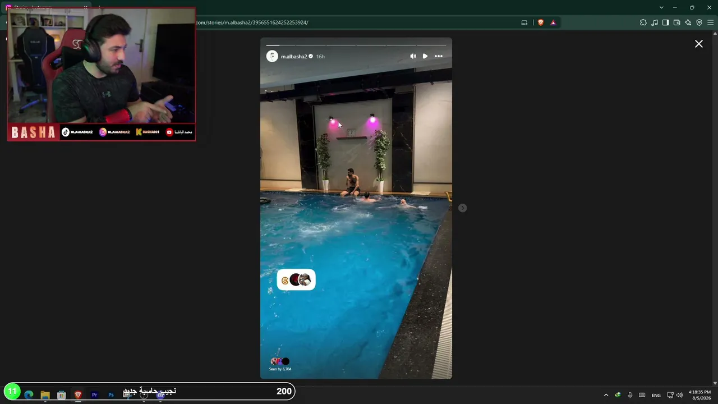This screenshot has width=718, height=404.
Task: Launch Microsoft Store from the taskbar
Action: coord(62,394)
